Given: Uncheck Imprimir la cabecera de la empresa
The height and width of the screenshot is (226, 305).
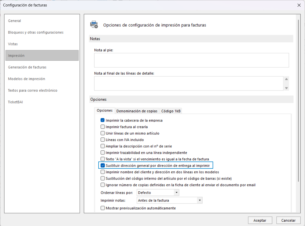Looking at the screenshot, I should click(102, 120).
